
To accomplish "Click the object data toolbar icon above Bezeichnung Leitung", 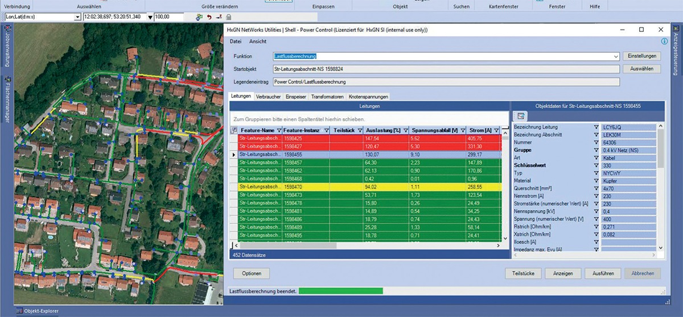I will click(521, 116).
